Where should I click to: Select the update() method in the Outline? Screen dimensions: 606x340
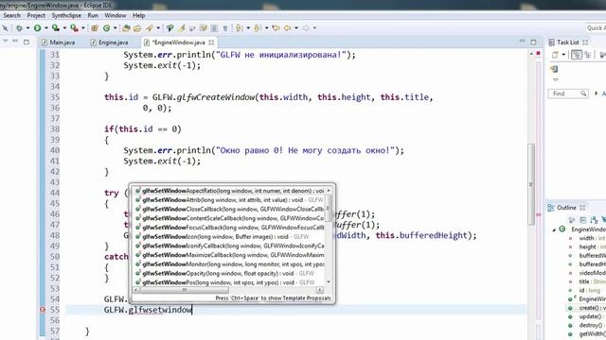click(587, 316)
